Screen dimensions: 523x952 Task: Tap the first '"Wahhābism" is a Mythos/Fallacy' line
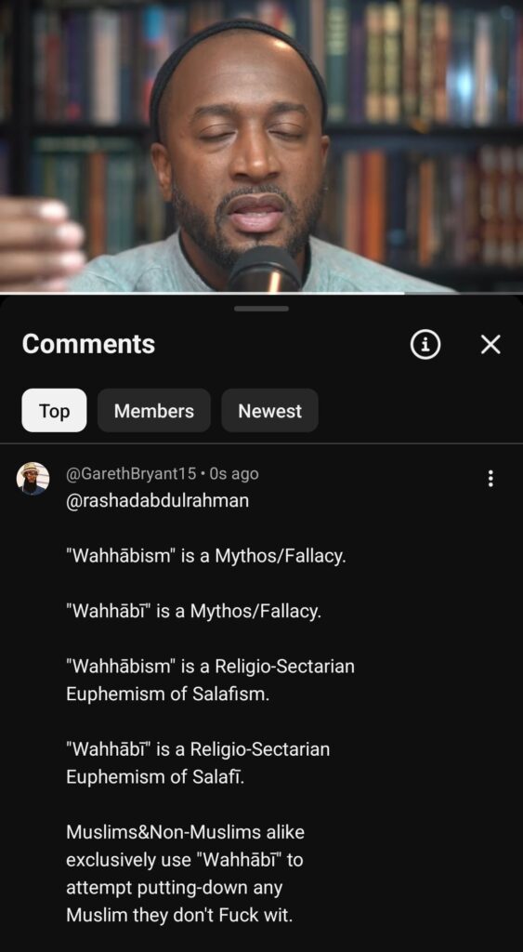point(206,556)
